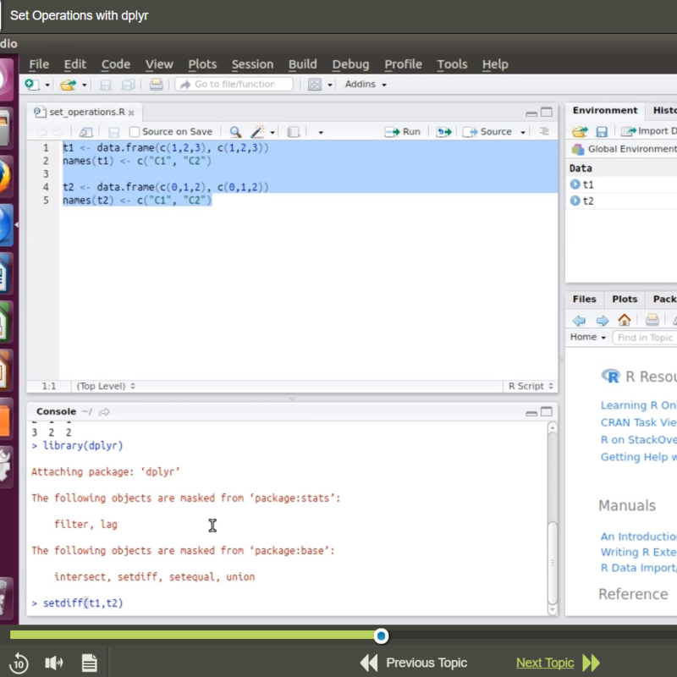Click the document outline icon
677x677 pixels.
(x=544, y=131)
